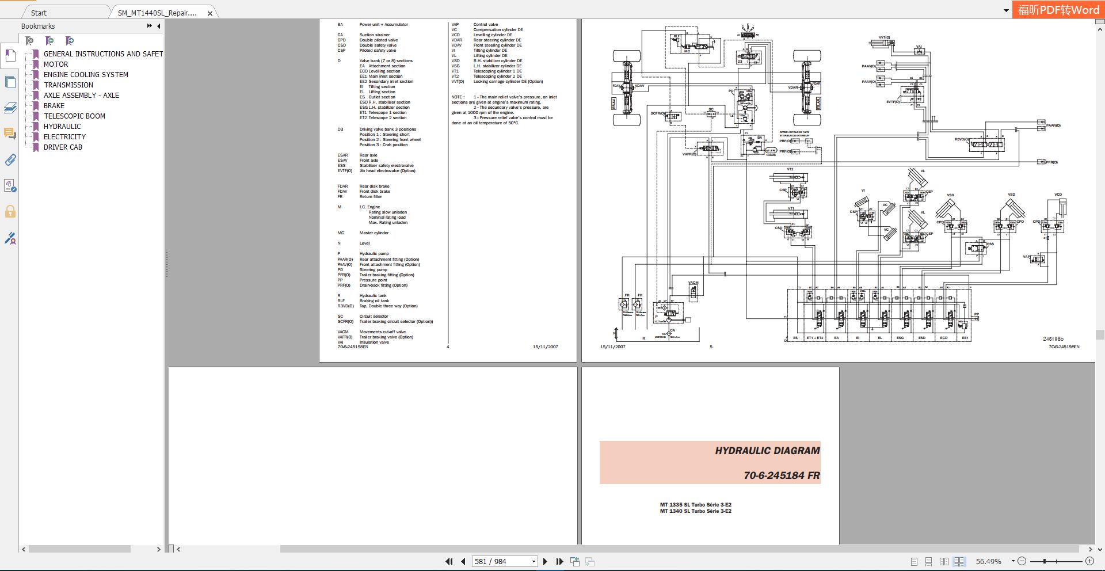1105x571 pixels.
Task: Click the bookmarks panel horizontal scrollbar
Action: tap(79, 549)
